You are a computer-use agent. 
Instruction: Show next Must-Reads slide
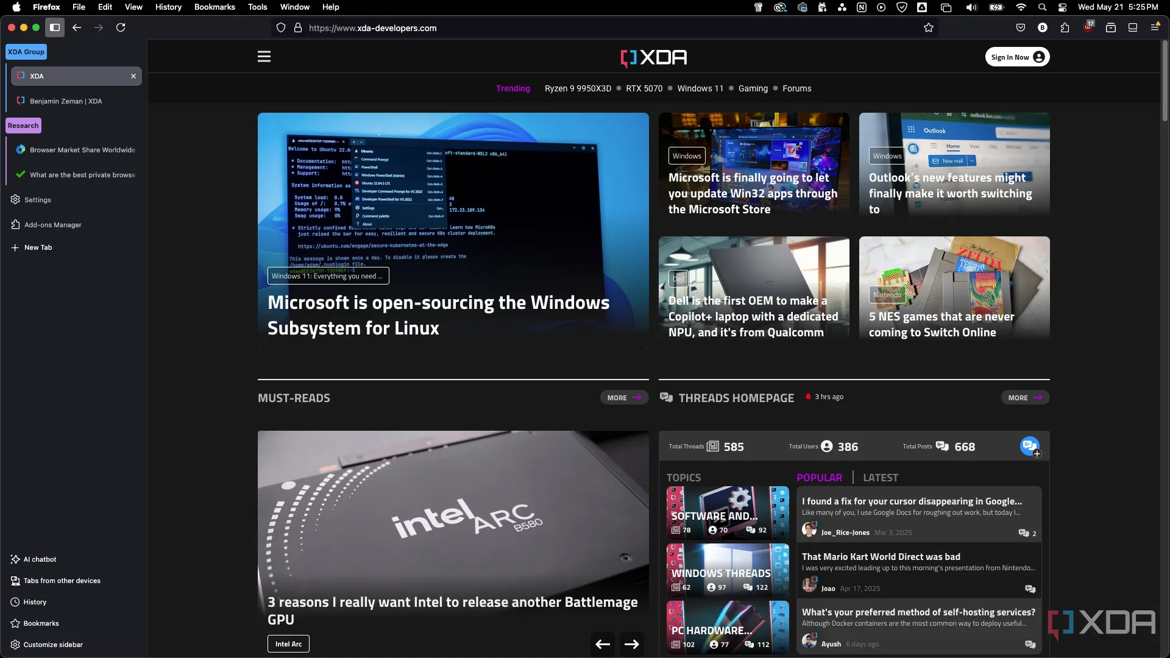click(x=632, y=644)
